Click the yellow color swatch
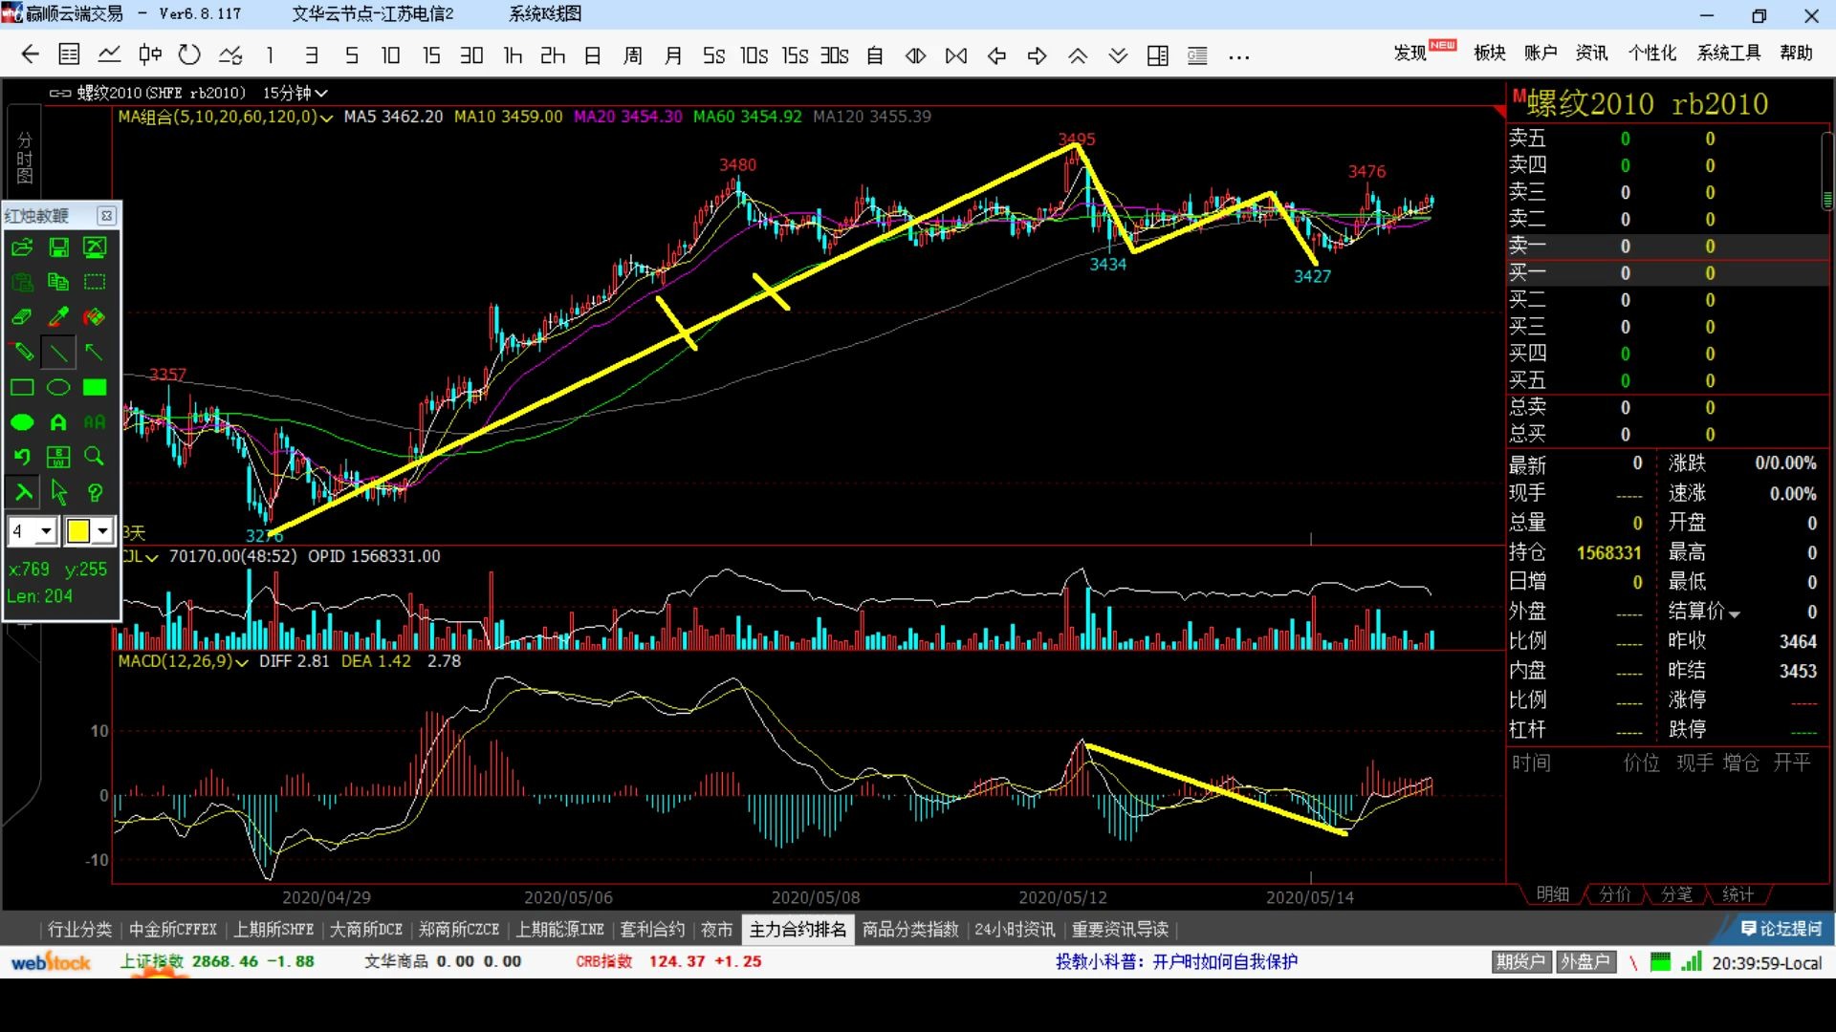The height and width of the screenshot is (1032, 1836). click(x=78, y=531)
